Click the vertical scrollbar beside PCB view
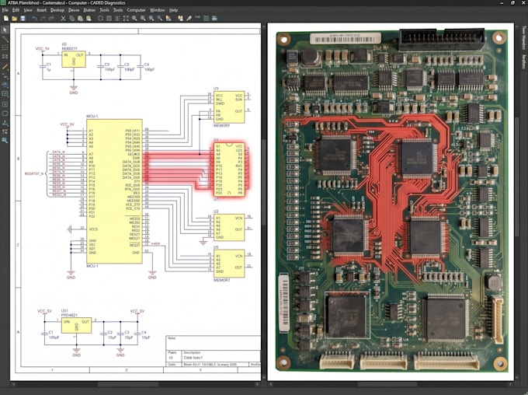528x395 pixels. (517, 177)
